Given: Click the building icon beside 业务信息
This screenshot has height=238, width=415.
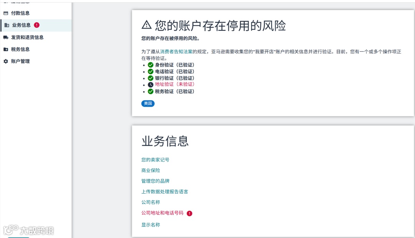Looking at the screenshot, I should (7, 25).
